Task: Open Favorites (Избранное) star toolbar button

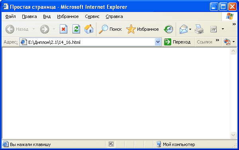Action: click(143, 29)
